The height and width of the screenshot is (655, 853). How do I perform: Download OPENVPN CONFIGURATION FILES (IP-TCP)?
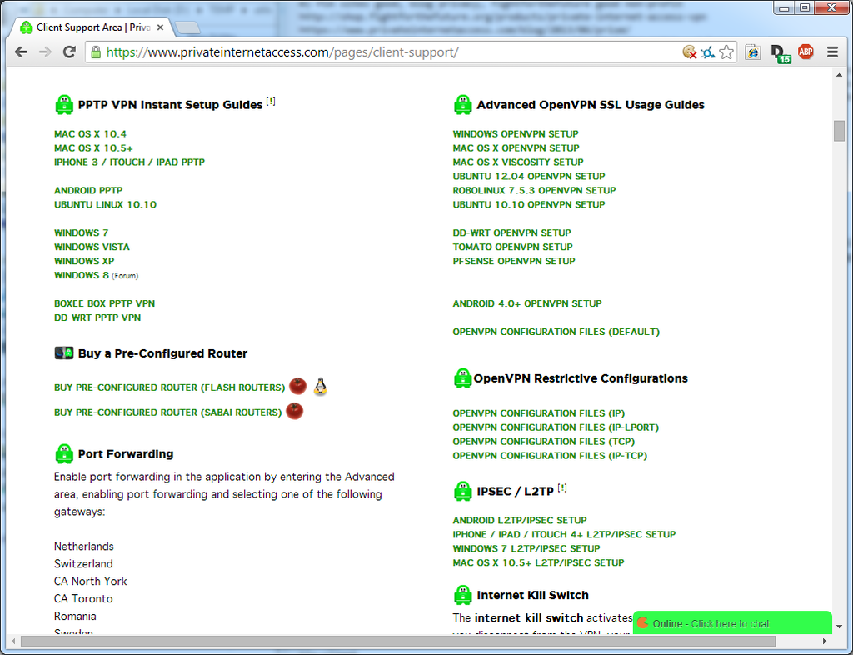click(x=550, y=456)
